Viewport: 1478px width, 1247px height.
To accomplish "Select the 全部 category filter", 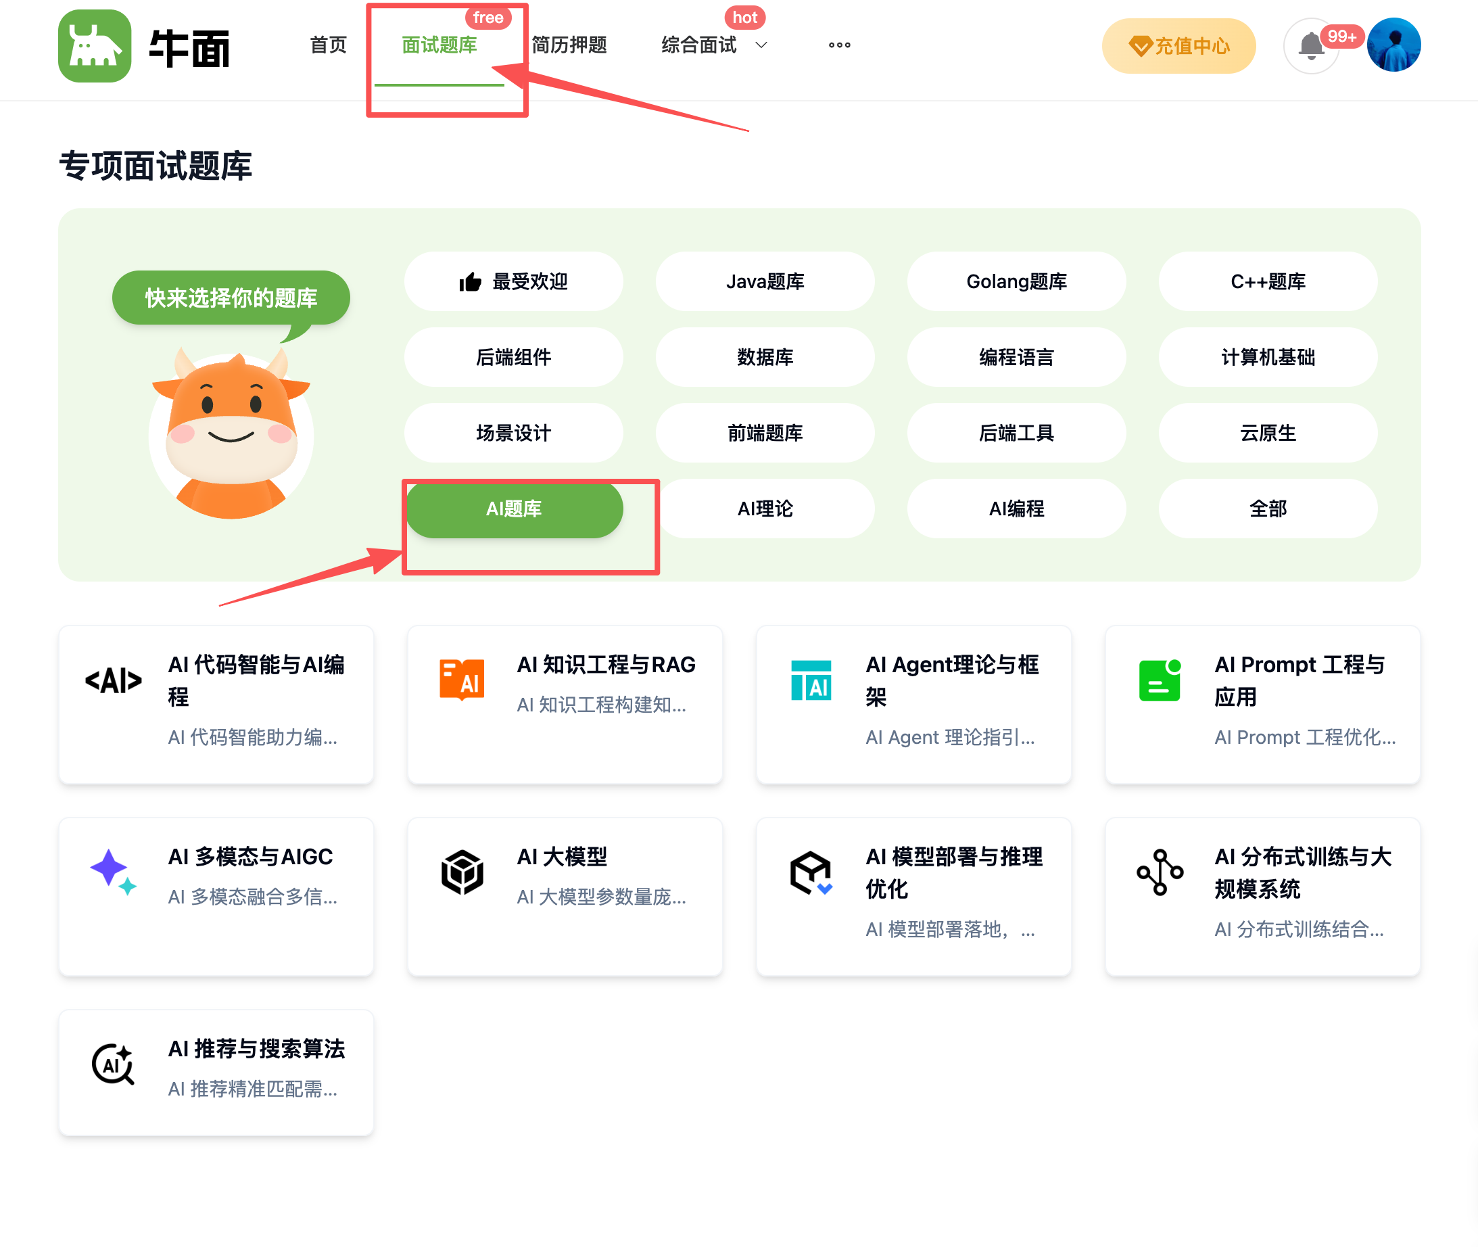I will click(1267, 509).
